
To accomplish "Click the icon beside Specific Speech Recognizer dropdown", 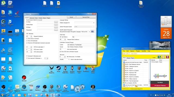I will pyautogui.click(x=92, y=31).
